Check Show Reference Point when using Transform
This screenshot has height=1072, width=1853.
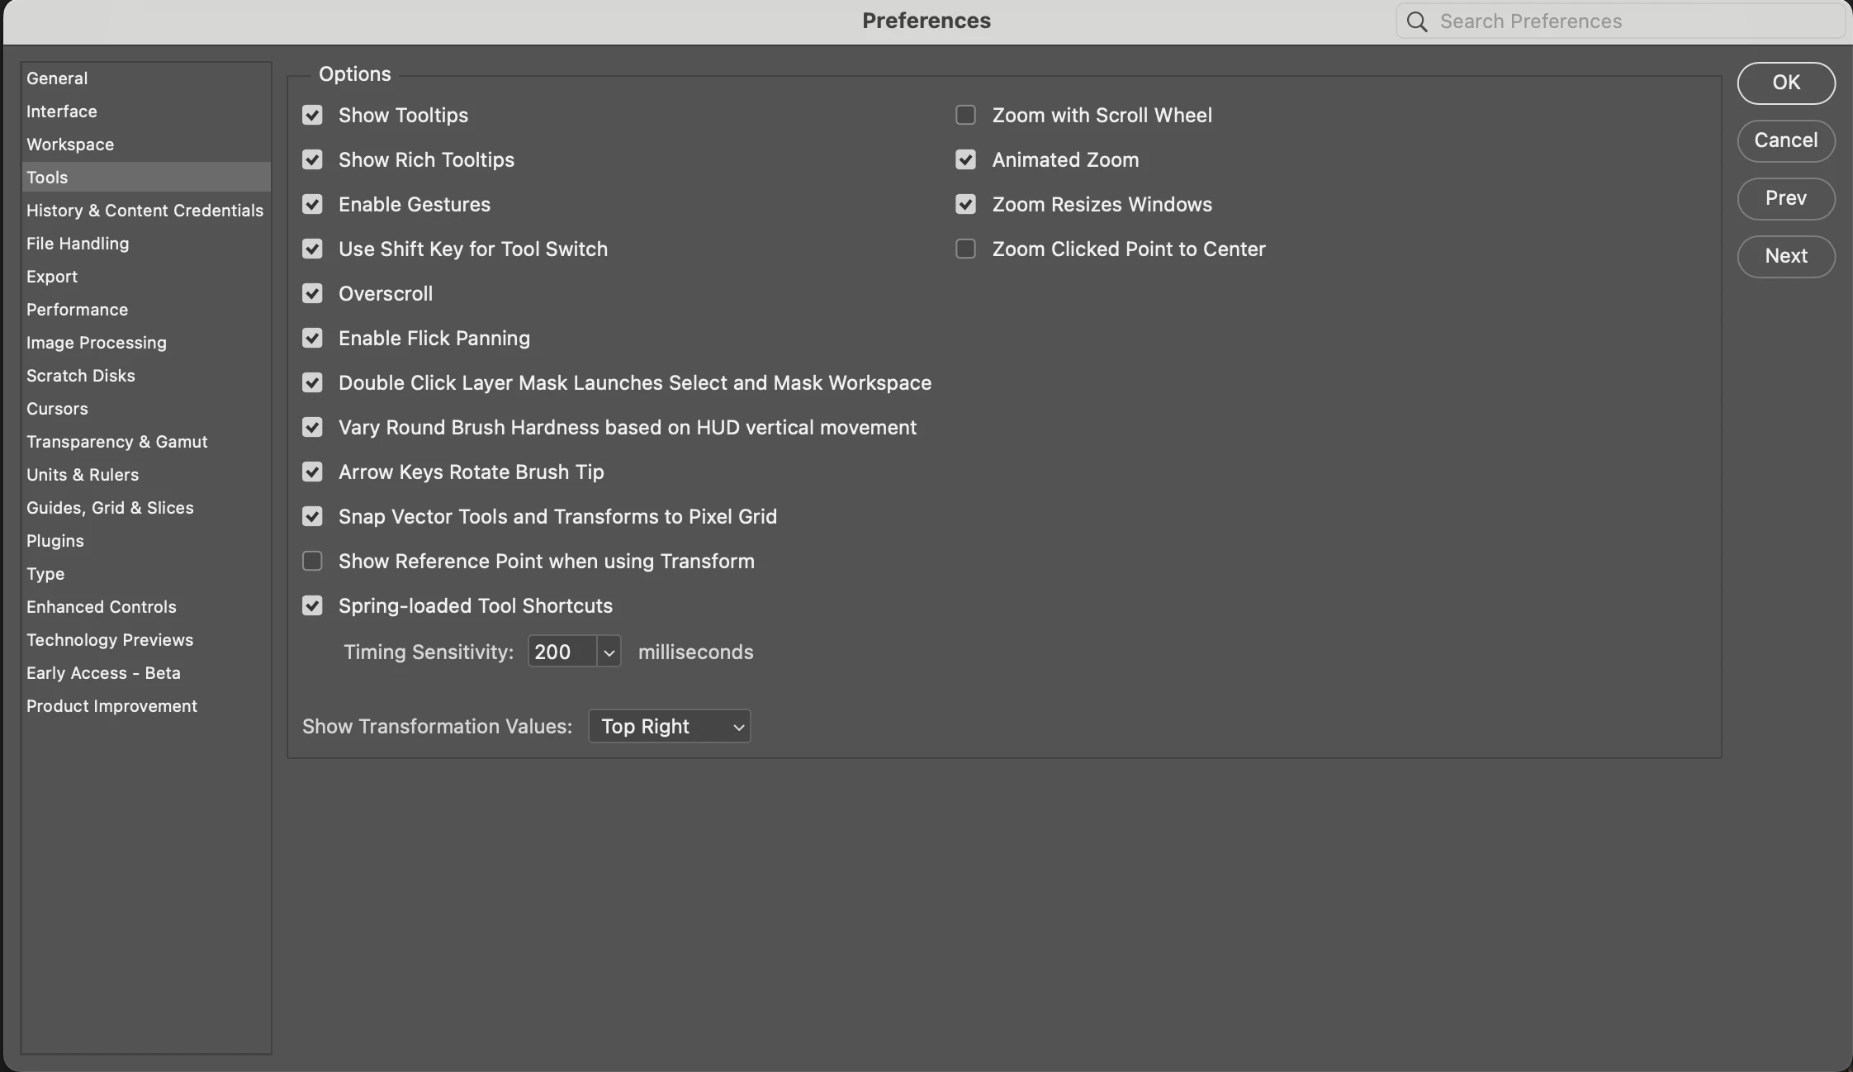[x=312, y=561]
